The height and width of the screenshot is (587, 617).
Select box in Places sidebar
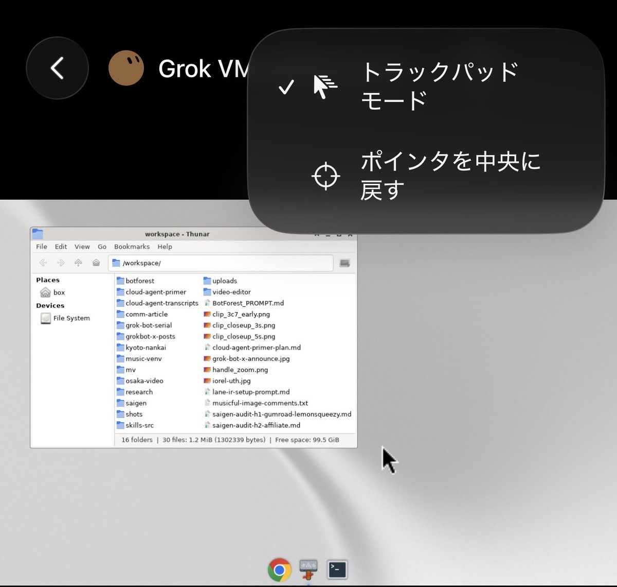[52, 292]
